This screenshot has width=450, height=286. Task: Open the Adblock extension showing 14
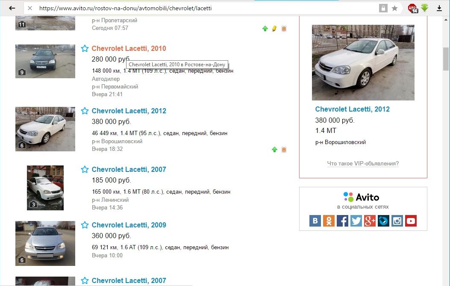[413, 8]
